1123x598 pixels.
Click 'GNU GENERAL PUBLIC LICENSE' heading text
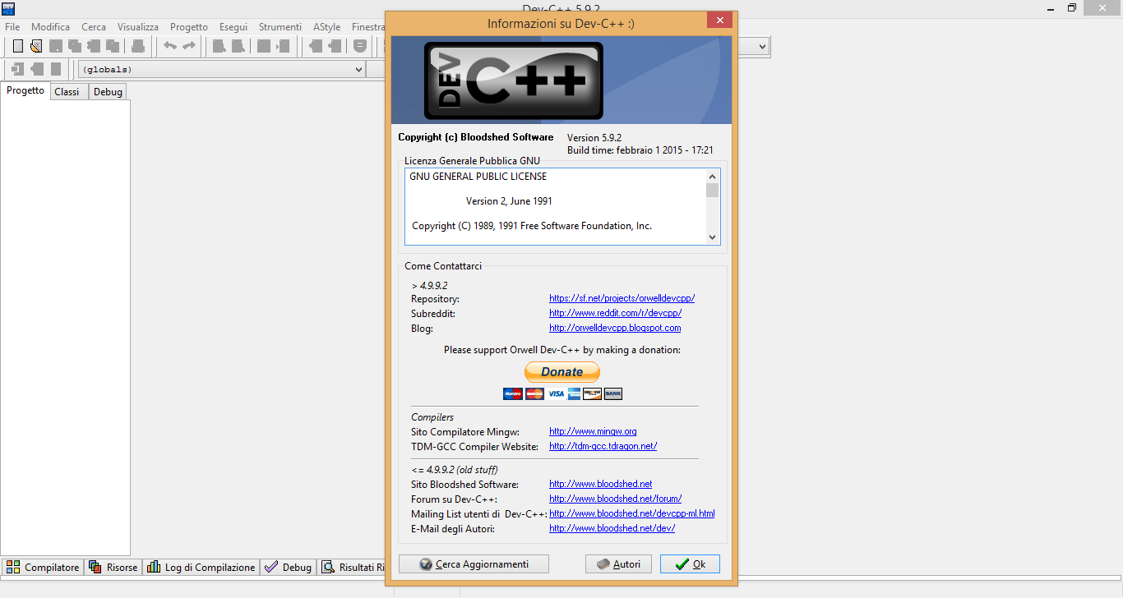pos(478,177)
